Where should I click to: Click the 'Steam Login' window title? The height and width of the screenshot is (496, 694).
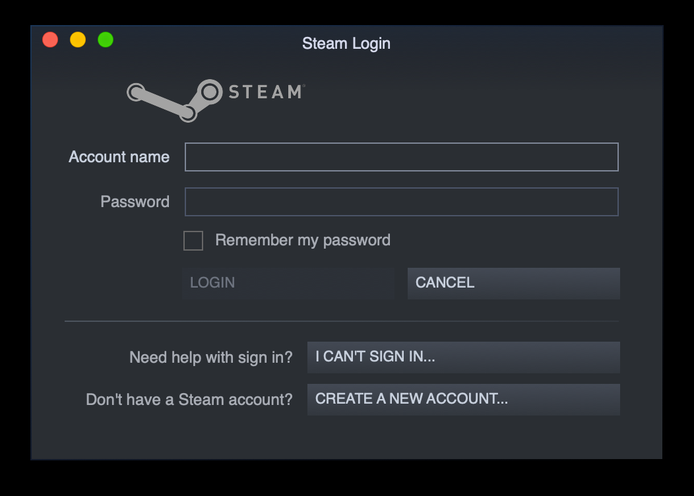click(x=346, y=44)
